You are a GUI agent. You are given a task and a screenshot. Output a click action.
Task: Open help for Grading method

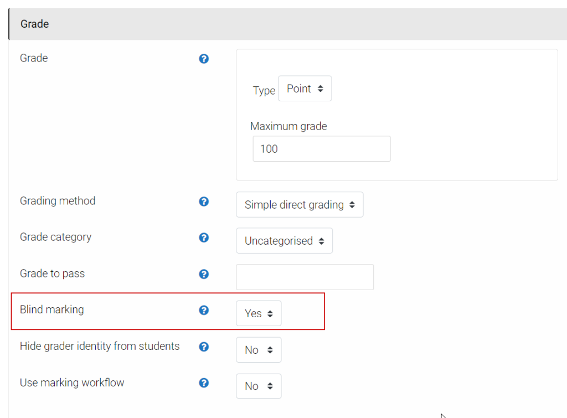tap(204, 202)
